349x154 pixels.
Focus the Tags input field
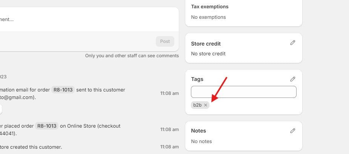click(x=243, y=92)
